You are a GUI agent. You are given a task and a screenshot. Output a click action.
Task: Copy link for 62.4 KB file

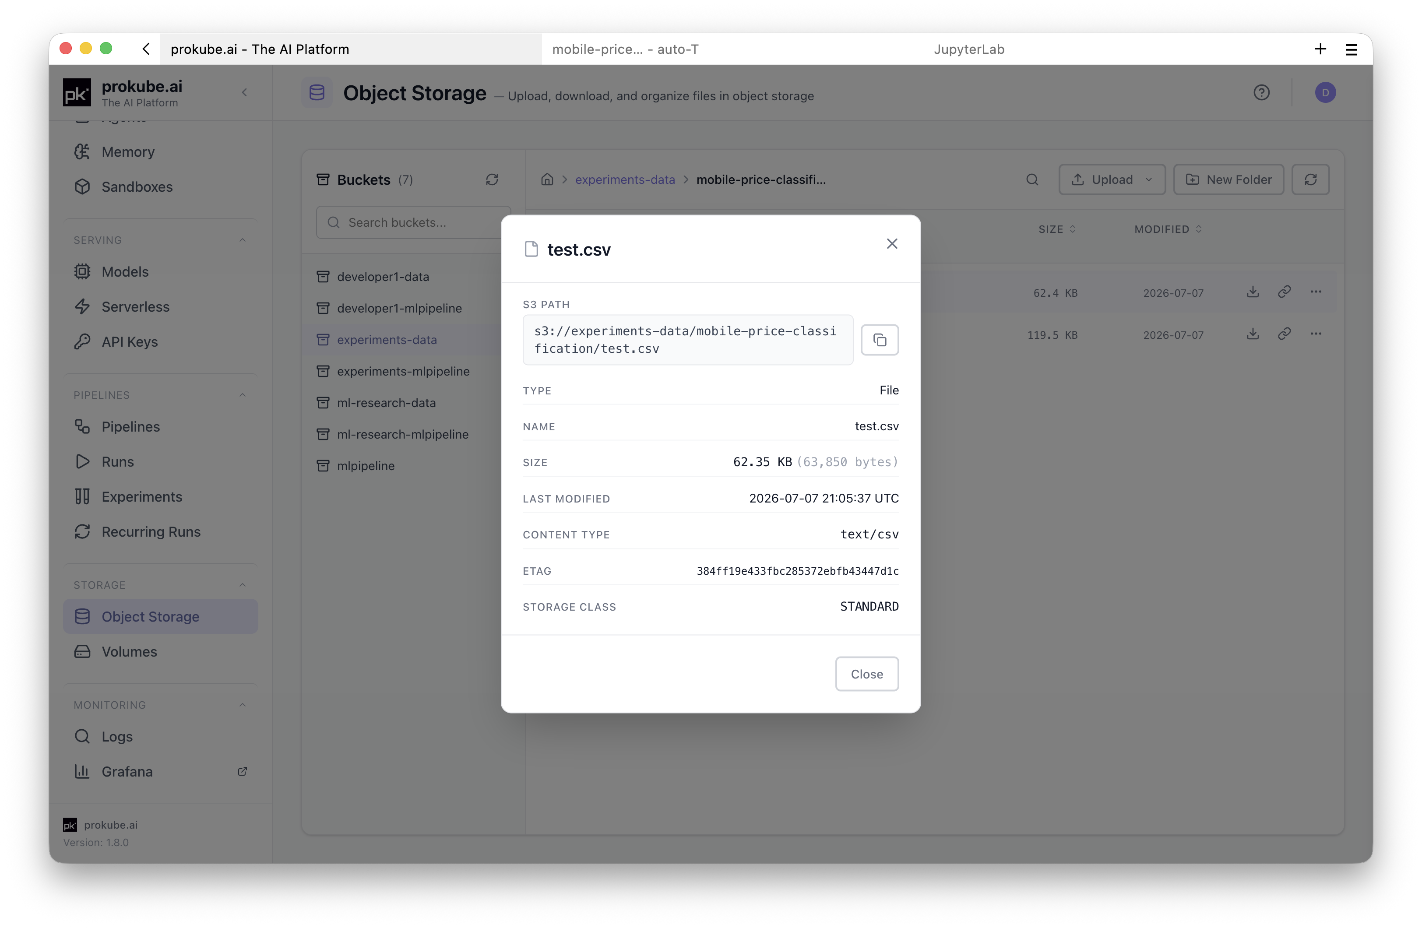click(1284, 292)
